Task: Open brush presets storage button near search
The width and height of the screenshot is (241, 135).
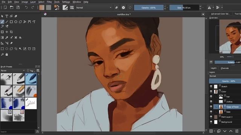Action: click(x=37, y=132)
